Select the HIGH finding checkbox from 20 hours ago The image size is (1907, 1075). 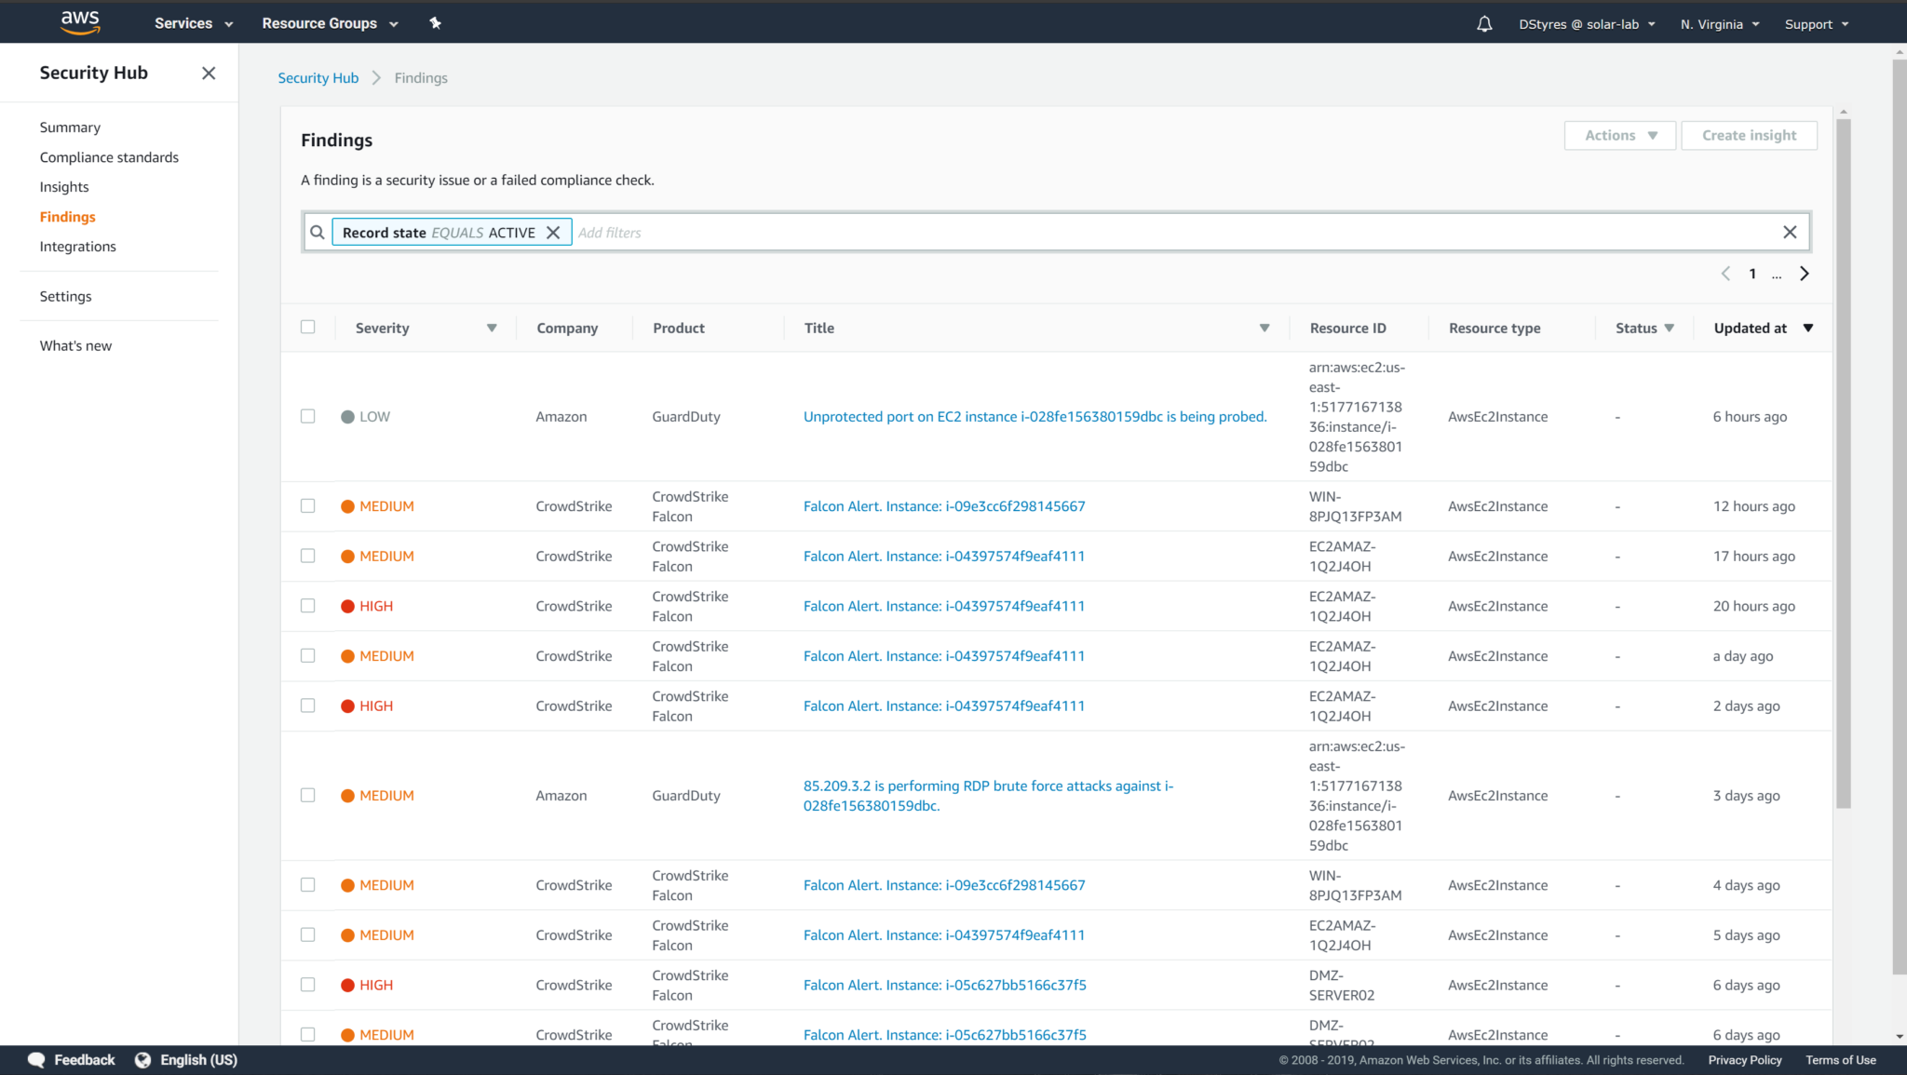pyautogui.click(x=308, y=605)
